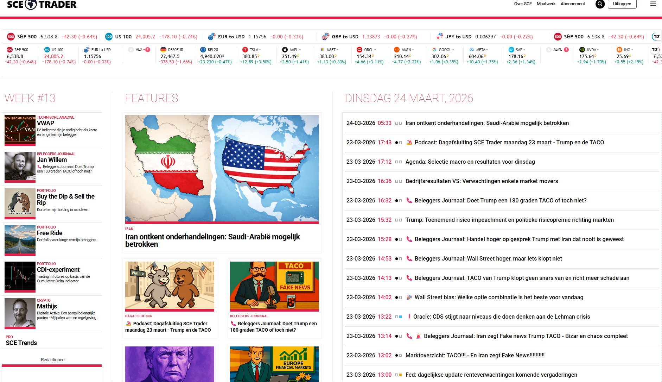662x382 pixels.
Task: Go to the SCE Trader home logo
Action: click(x=42, y=5)
